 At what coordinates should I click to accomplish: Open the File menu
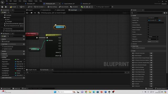7,1
